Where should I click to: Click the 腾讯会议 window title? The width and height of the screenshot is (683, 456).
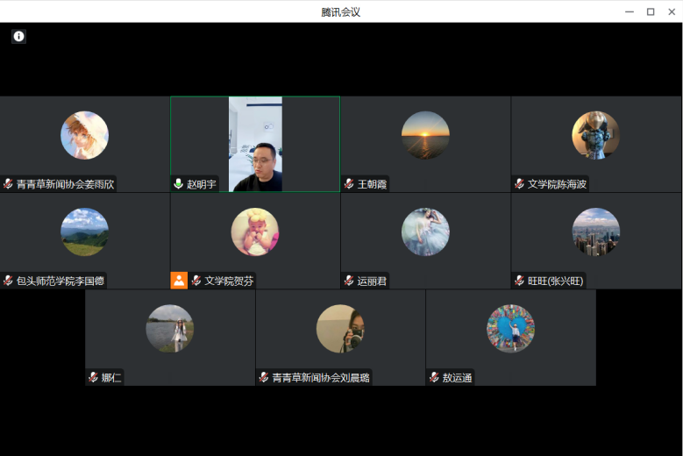pyautogui.click(x=341, y=12)
